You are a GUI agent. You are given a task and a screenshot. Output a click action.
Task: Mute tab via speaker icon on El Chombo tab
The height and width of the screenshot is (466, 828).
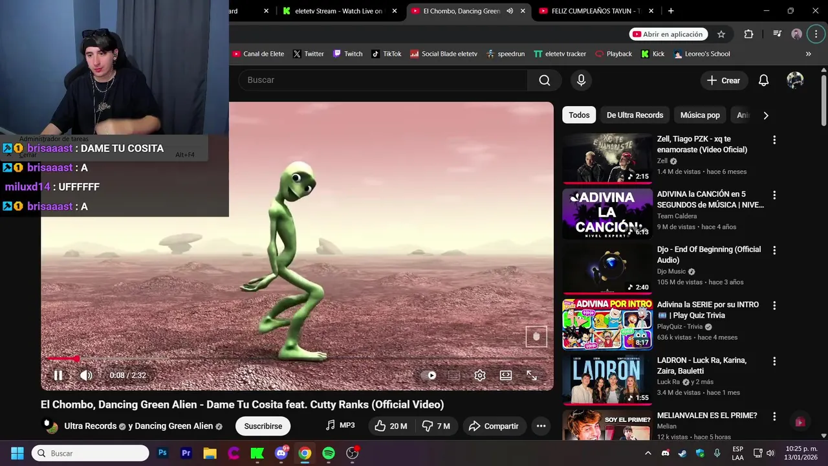pos(510,11)
